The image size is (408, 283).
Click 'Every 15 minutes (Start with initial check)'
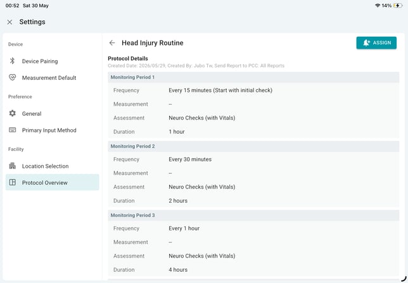(220, 91)
